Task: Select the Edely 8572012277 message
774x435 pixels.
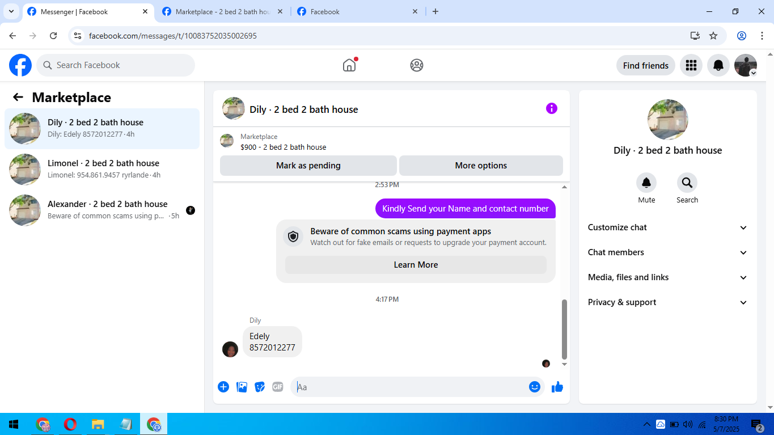Action: (x=272, y=342)
